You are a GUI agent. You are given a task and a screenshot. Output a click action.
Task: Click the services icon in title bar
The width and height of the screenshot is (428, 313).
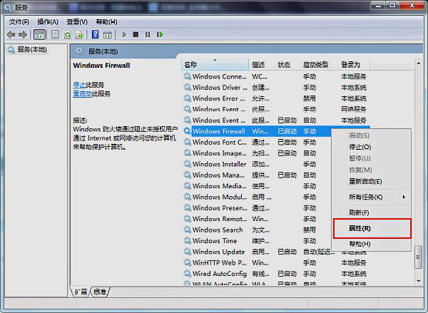tap(8, 7)
